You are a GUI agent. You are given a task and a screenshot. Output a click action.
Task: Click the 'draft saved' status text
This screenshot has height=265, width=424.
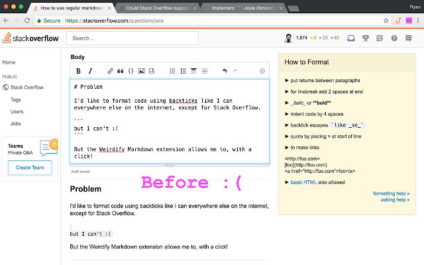80,172
